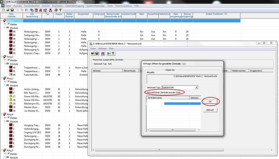This screenshot has height=159, width=279.
Task: Collapse the Ring 4 tree node
Action: coord(2,114)
